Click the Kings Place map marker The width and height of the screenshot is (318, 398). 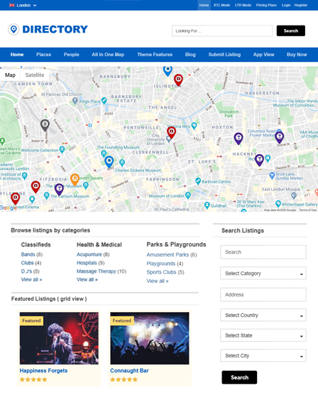click(x=104, y=100)
